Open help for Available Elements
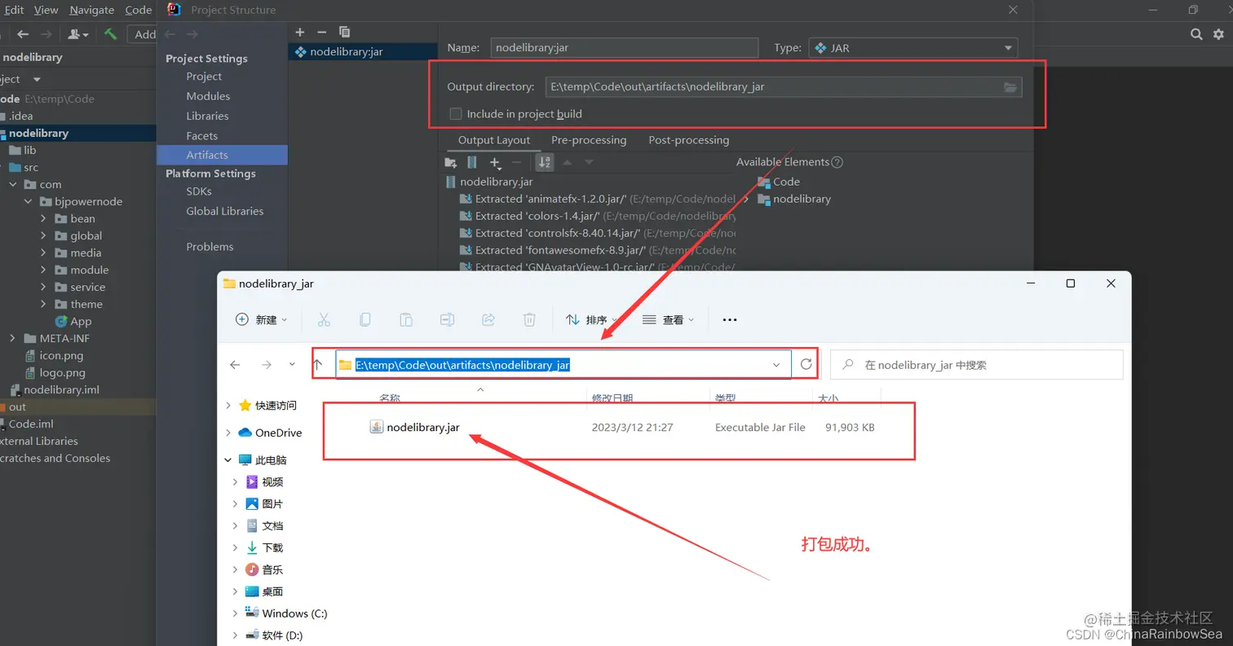Screen dimensions: 1233x646 pyautogui.click(x=837, y=162)
